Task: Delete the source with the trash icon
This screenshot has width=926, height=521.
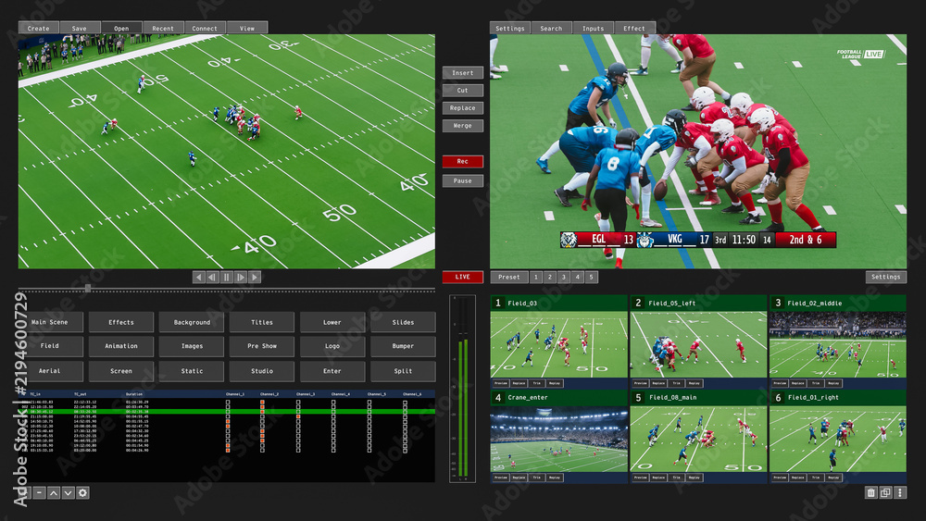Action: pos(870,492)
